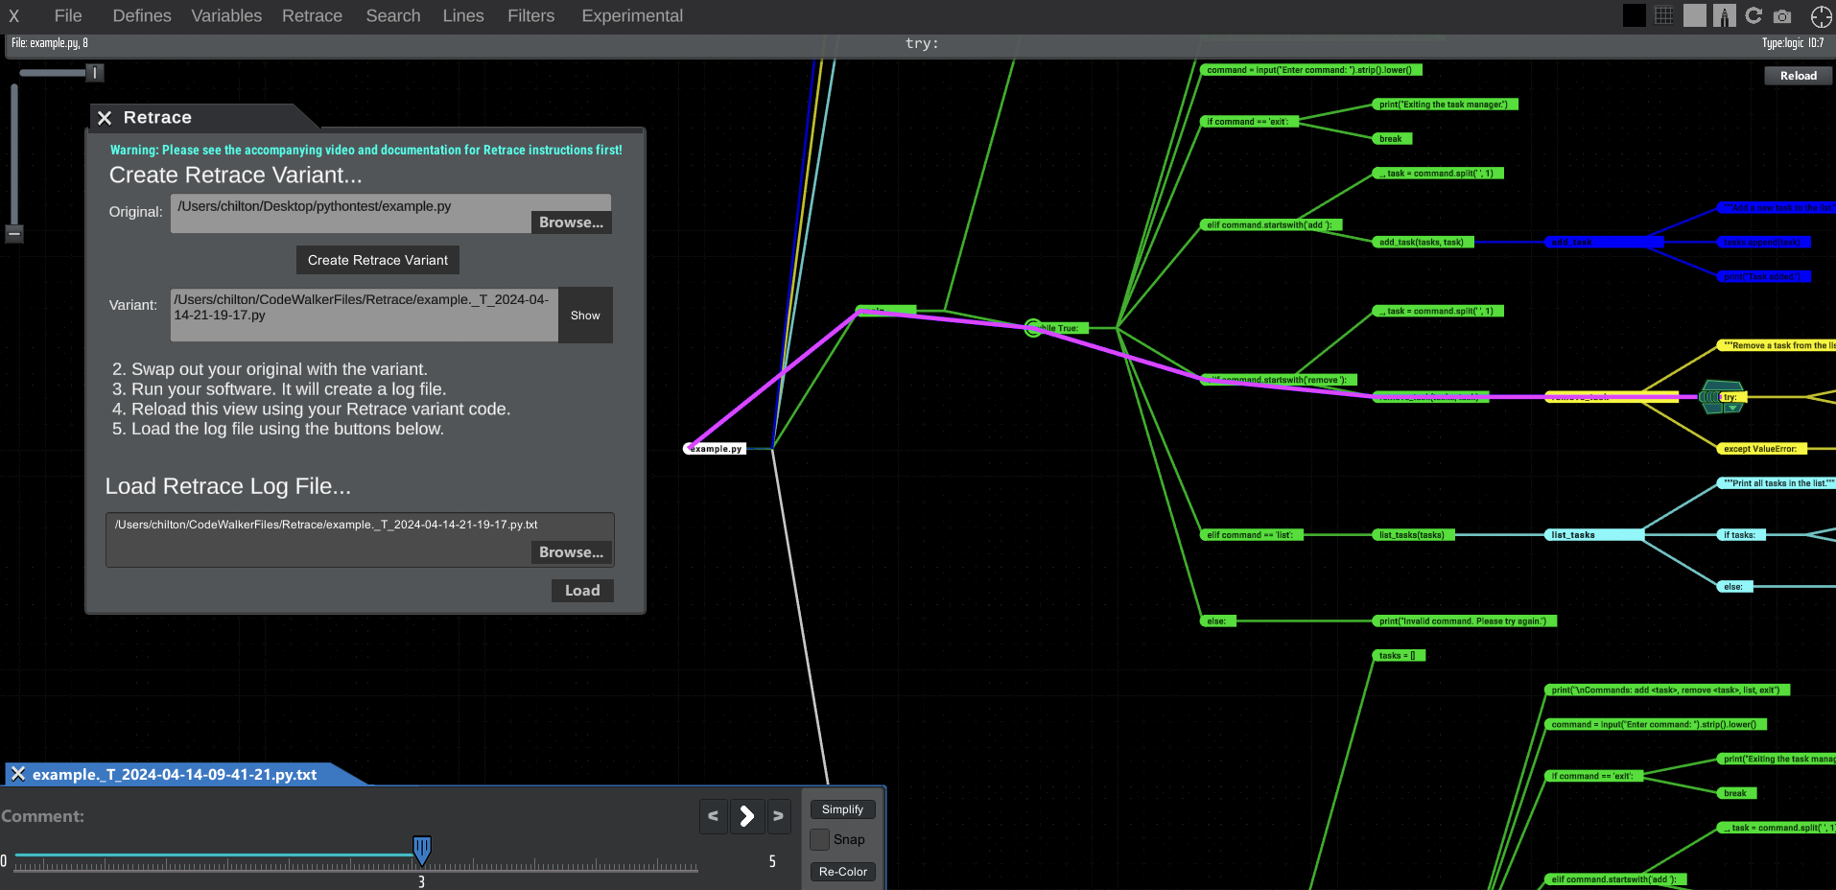Viewport: 1836px width, 890px height.
Task: Click the crosshair target icon
Action: pos(1821,16)
